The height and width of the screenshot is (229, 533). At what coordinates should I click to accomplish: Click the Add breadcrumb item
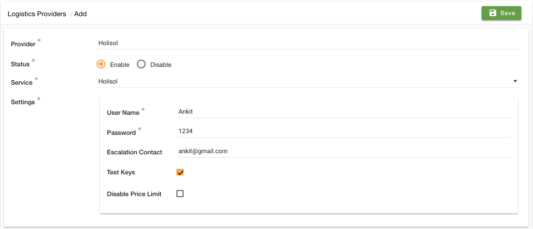coord(80,14)
